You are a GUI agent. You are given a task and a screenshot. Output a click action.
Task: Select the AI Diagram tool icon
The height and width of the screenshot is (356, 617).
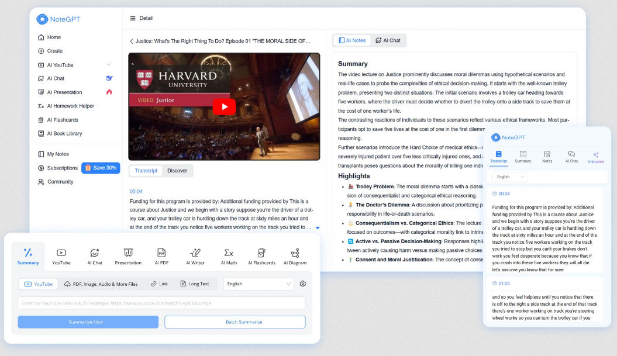pos(295,257)
